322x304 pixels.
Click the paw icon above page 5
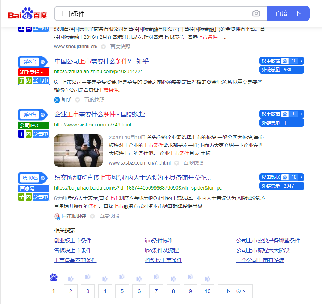click(122, 277)
